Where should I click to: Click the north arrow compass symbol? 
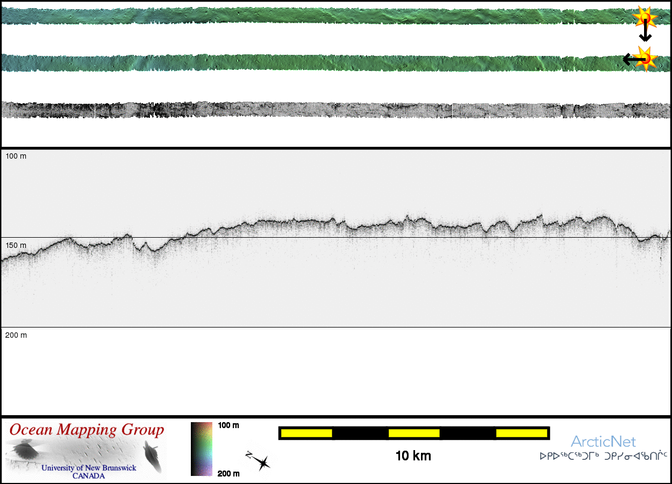click(259, 461)
